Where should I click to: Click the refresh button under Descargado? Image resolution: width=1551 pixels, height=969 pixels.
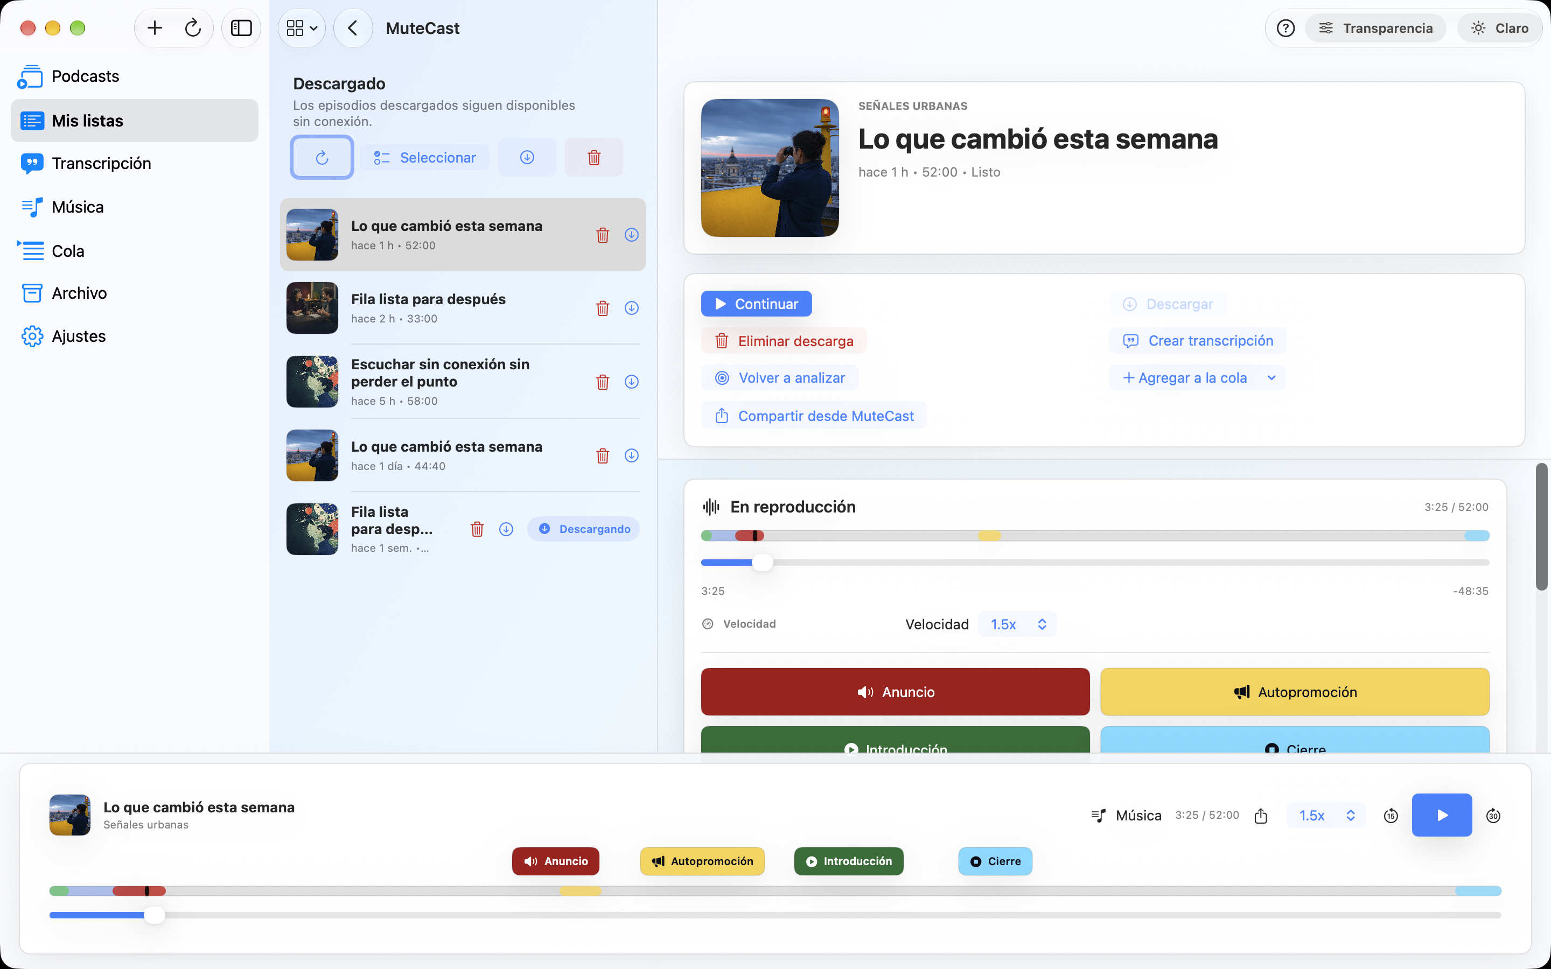coord(322,157)
